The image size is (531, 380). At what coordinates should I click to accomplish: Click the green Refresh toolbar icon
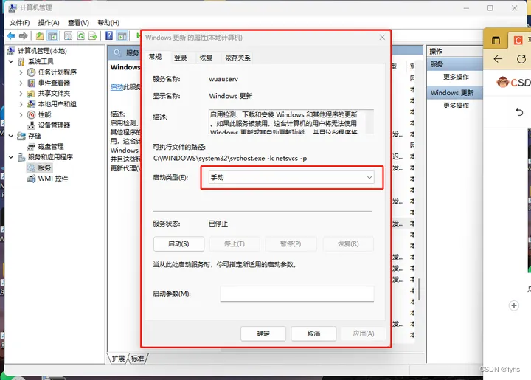(x=81, y=35)
